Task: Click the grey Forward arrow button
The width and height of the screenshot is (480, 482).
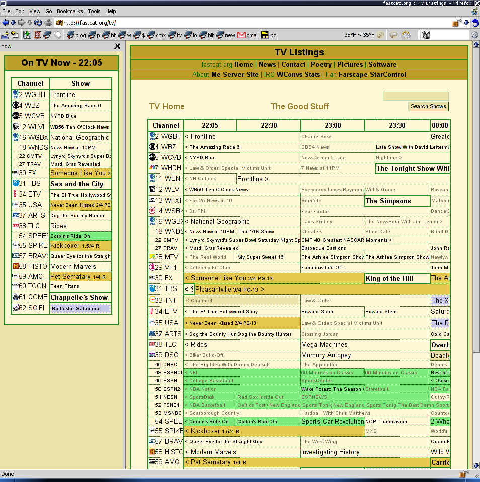Action: click(21, 23)
